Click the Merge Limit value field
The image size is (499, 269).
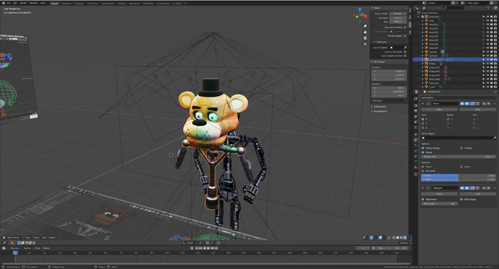[x=459, y=156]
